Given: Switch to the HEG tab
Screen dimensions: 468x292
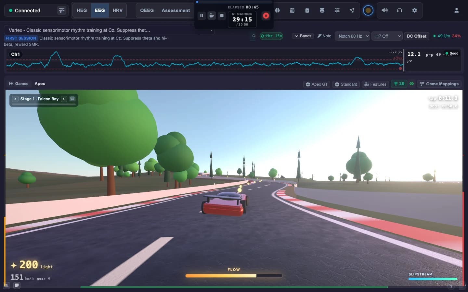Looking at the screenshot, I should [x=82, y=10].
